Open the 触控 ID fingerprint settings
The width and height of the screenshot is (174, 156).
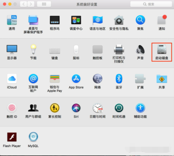point(12,108)
